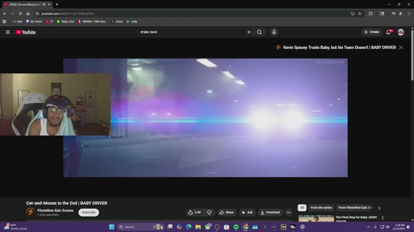414x232 pixels.
Task: Open the My Twitch bookmark
Action: pyautogui.click(x=34, y=22)
